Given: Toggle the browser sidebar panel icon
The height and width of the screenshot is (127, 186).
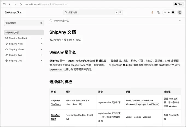Looking at the screenshot, I should pyautogui.click(x=4, y=4).
